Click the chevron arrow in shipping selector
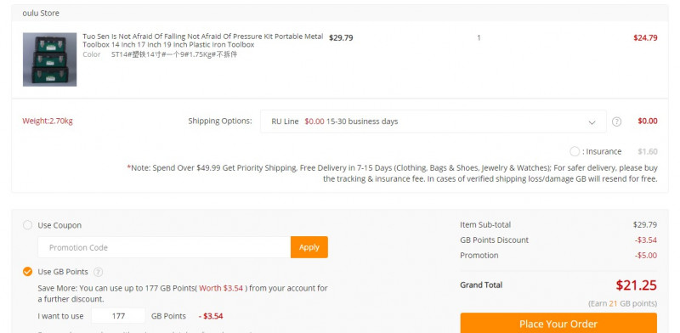Viewport: 680px width, 333px height. point(592,122)
